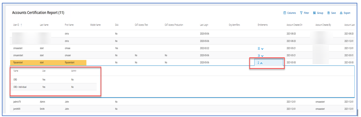The width and height of the screenshot is (361, 117).
Task: Click the CAT Access Production header
Action: coord(174,25)
